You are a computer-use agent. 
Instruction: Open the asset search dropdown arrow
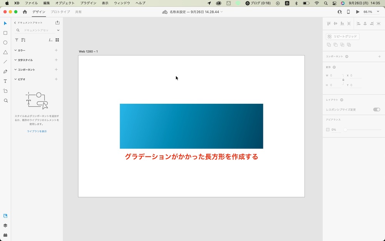[58, 30]
